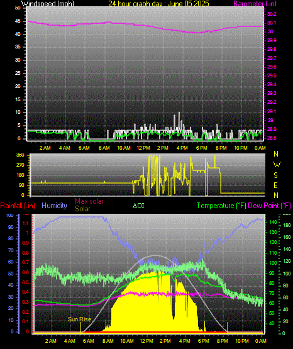Click dew point axis value '160'

point(287,237)
